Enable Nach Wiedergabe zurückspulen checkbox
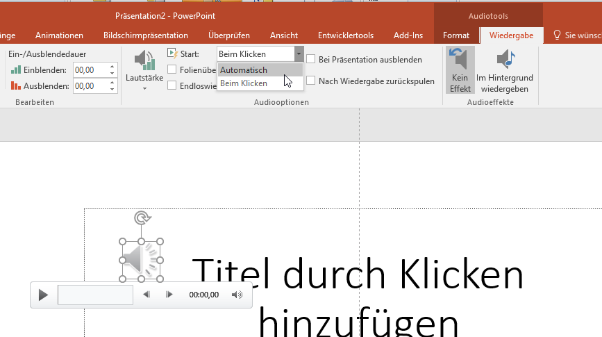Image resolution: width=602 pixels, height=337 pixels. coord(311,81)
